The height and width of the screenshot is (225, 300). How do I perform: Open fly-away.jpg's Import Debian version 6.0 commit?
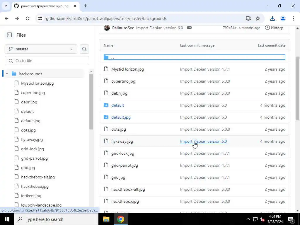(203, 142)
